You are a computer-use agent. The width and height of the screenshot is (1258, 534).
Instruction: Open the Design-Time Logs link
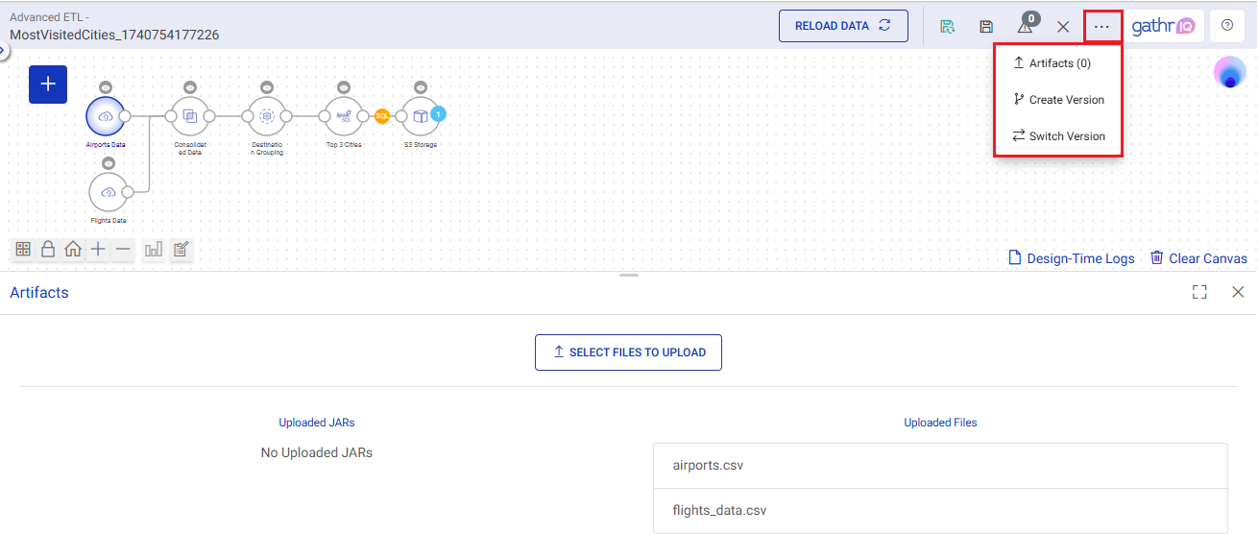coord(1072,258)
